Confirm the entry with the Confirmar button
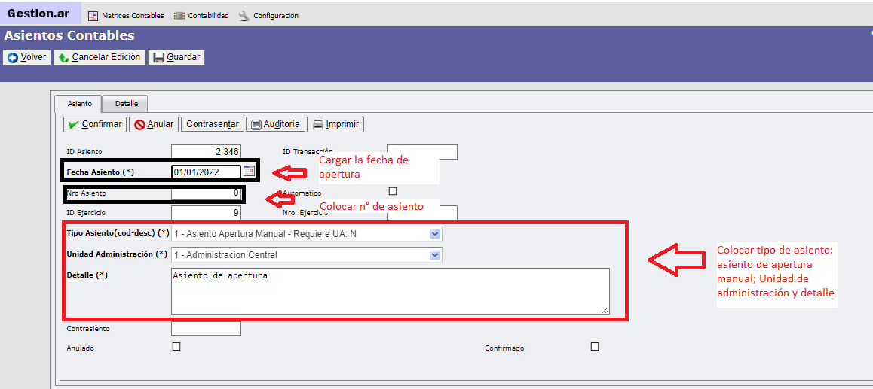This screenshot has height=389, width=873. [x=94, y=124]
